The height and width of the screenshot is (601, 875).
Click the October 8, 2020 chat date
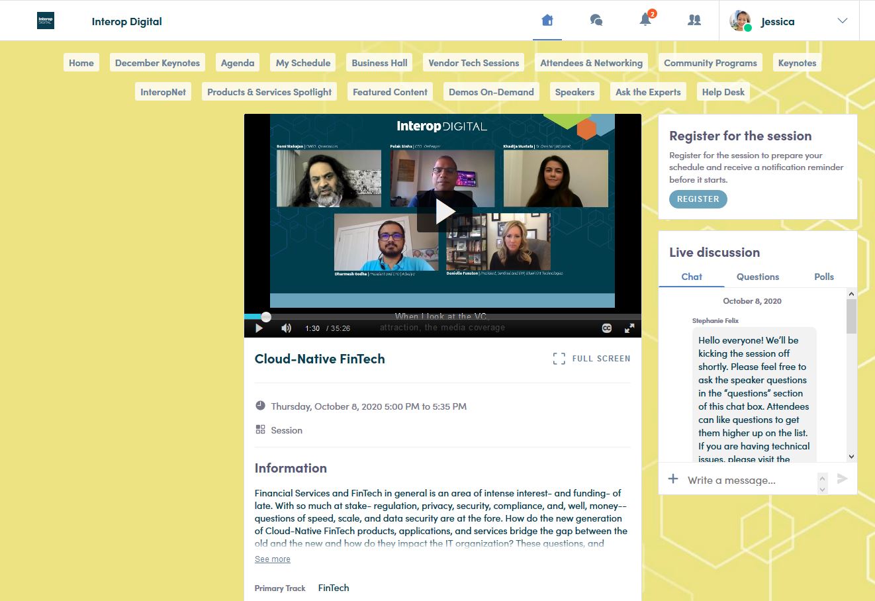(752, 301)
